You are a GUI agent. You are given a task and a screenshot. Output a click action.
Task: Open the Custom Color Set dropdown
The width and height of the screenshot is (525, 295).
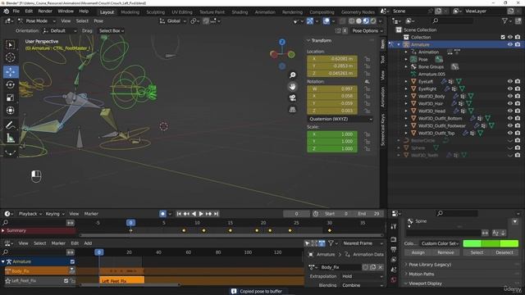pos(440,243)
